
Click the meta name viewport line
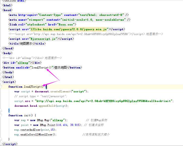(69, 20)
